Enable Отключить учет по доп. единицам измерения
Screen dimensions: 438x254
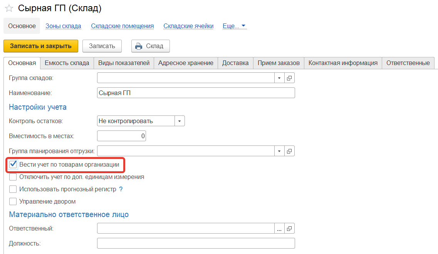[13, 177]
